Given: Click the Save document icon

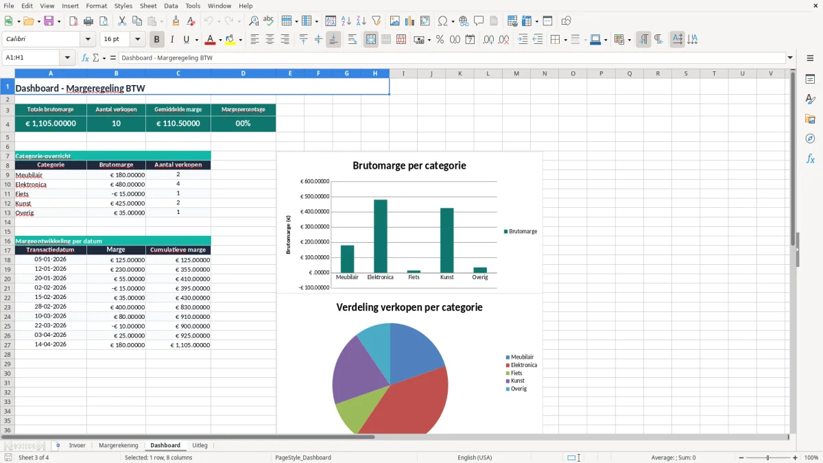Looking at the screenshot, I should coord(49,21).
